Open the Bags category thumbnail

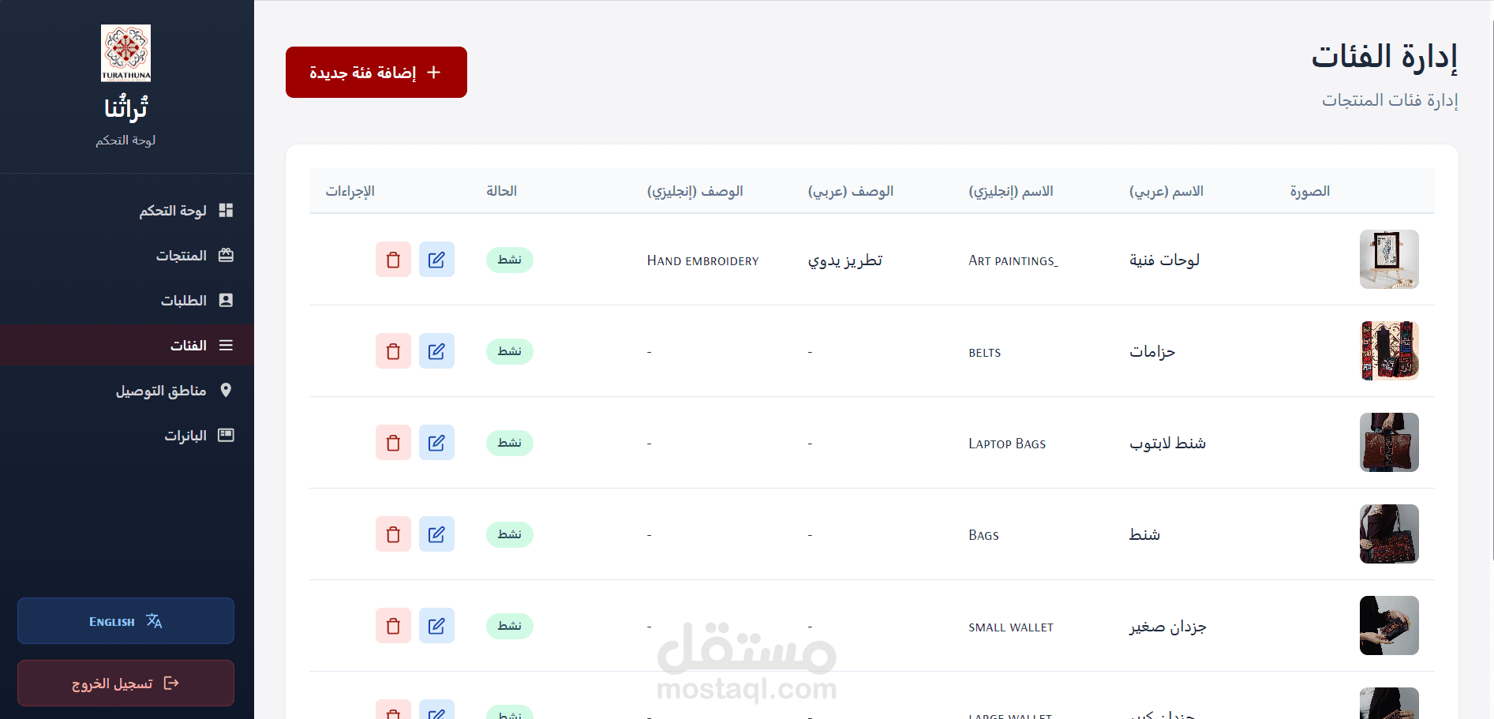(x=1389, y=534)
